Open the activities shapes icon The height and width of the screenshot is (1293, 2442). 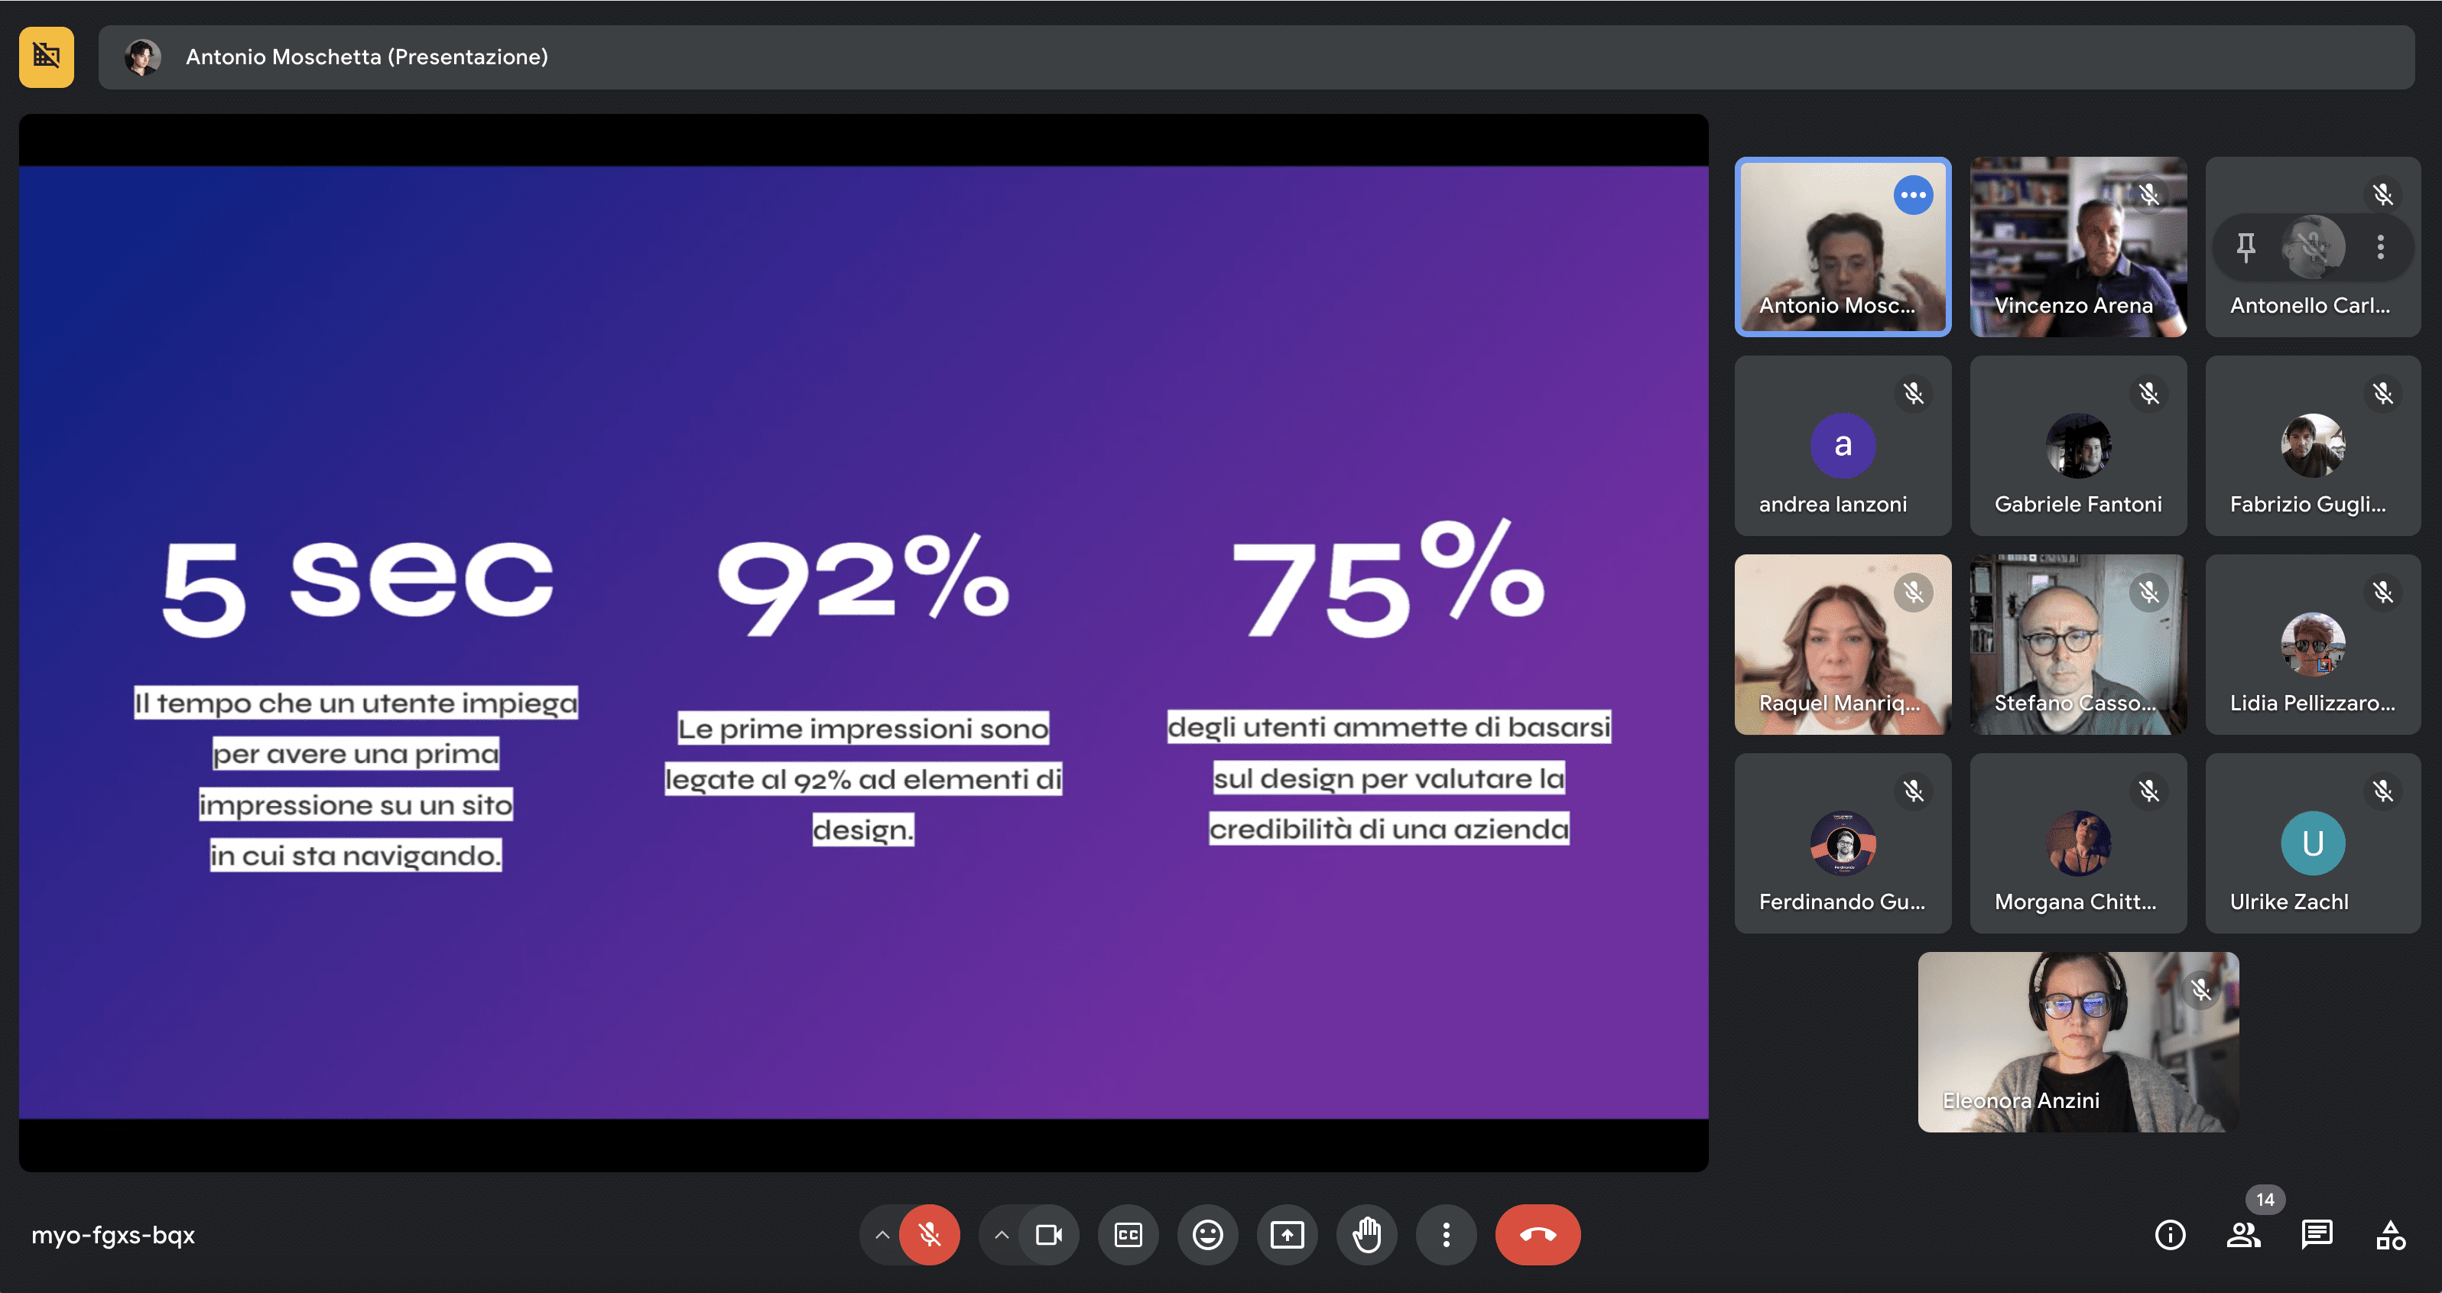pyautogui.click(x=2390, y=1234)
